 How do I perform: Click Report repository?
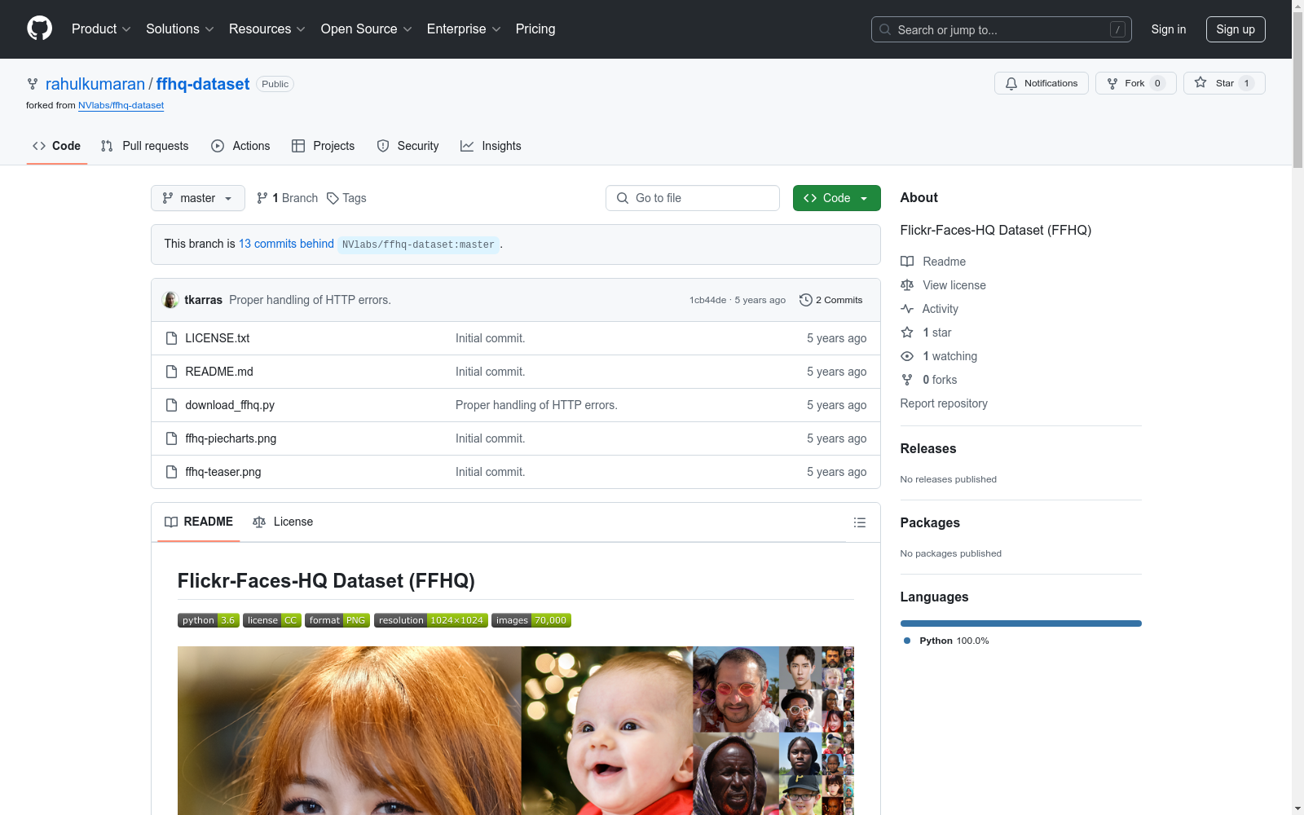[x=944, y=403]
